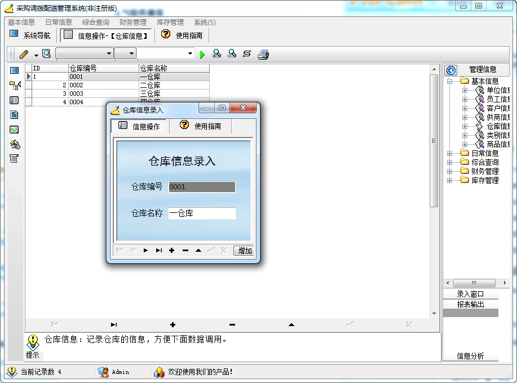Click the magnifier with plus toolbar icon
The image size is (517, 383).
216,54
